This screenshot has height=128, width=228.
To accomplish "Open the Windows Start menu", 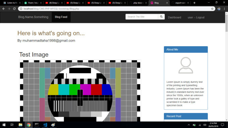I will click(4, 125).
